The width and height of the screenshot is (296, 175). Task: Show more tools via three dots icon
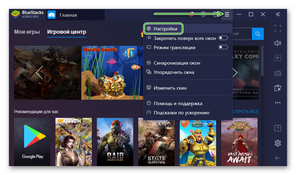[x=278, y=103]
